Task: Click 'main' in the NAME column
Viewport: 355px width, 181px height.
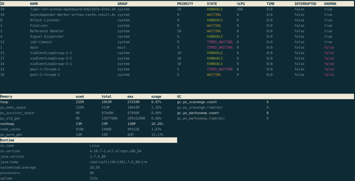Action: pos(34,47)
